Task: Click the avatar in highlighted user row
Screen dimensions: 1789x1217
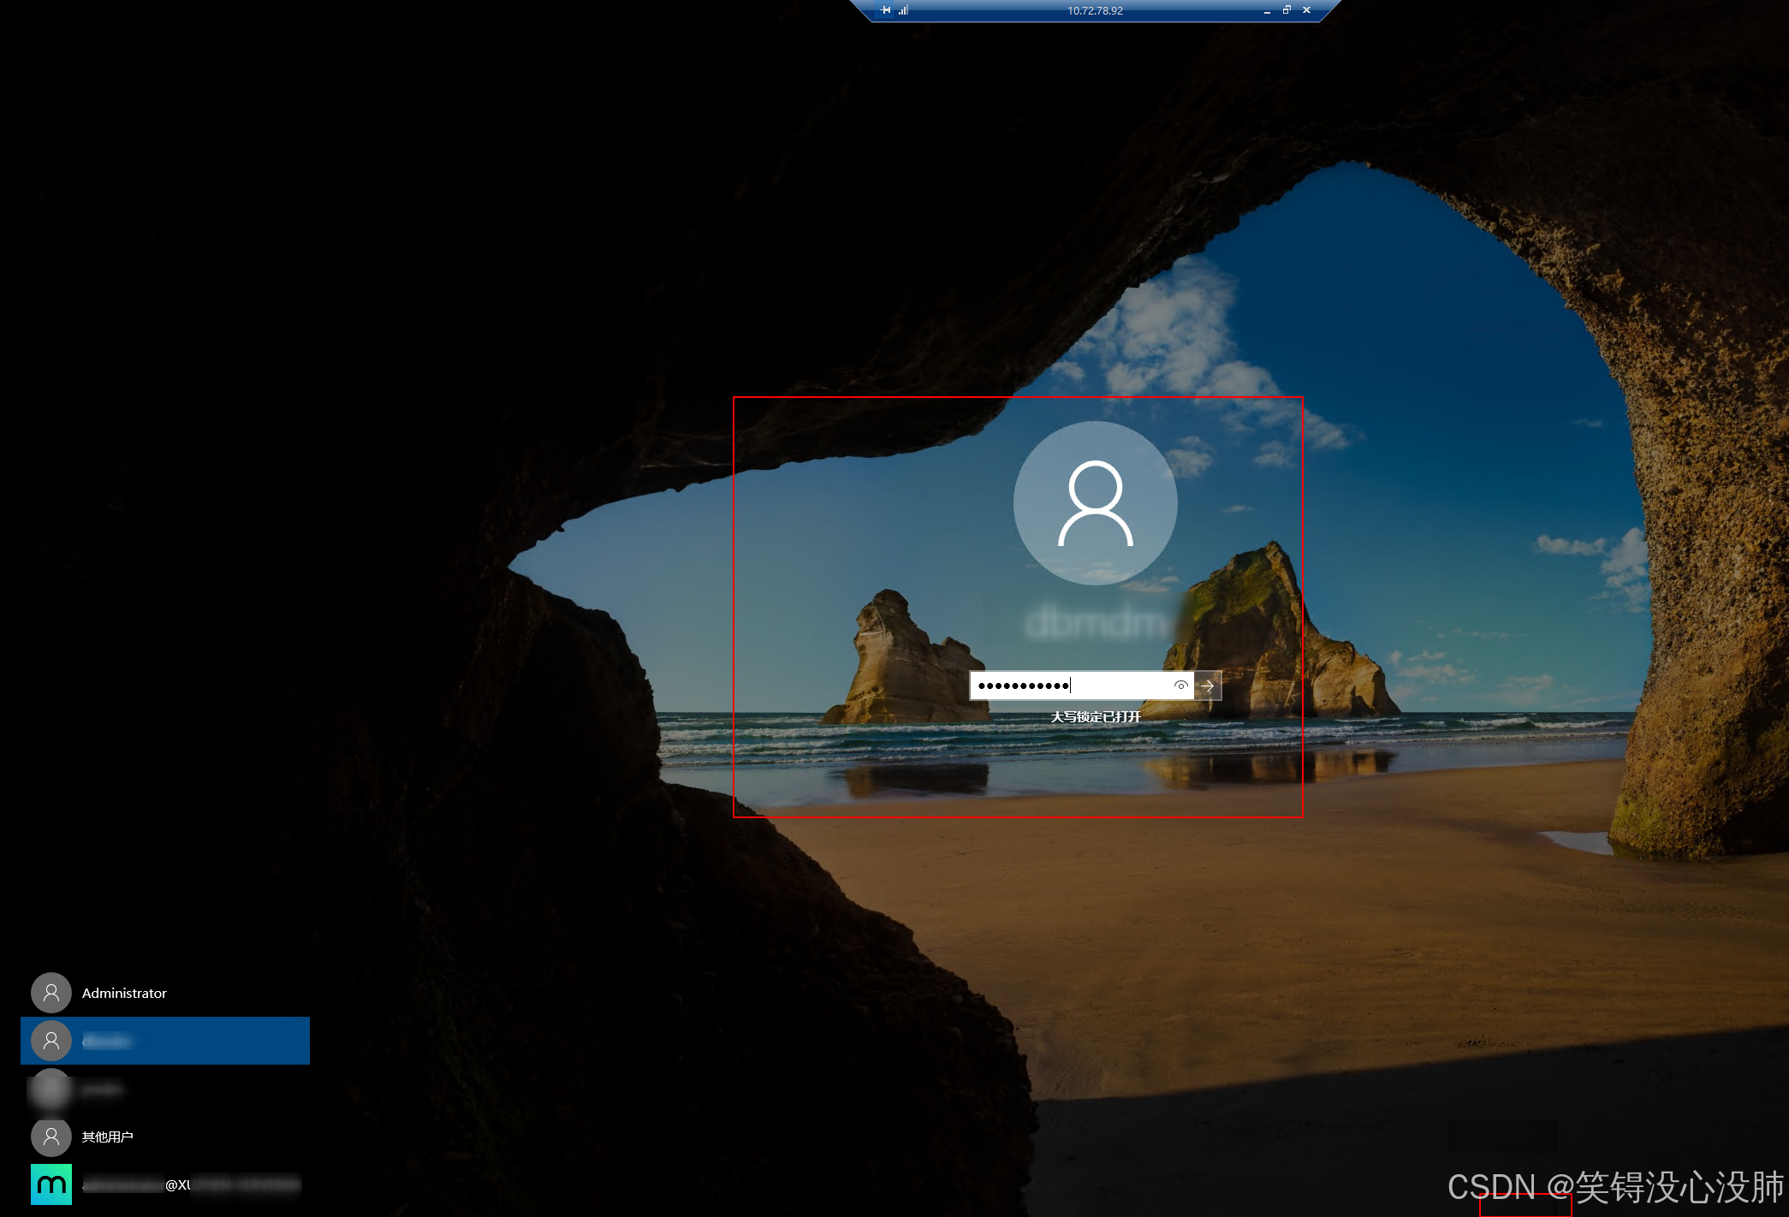Action: [x=51, y=1041]
